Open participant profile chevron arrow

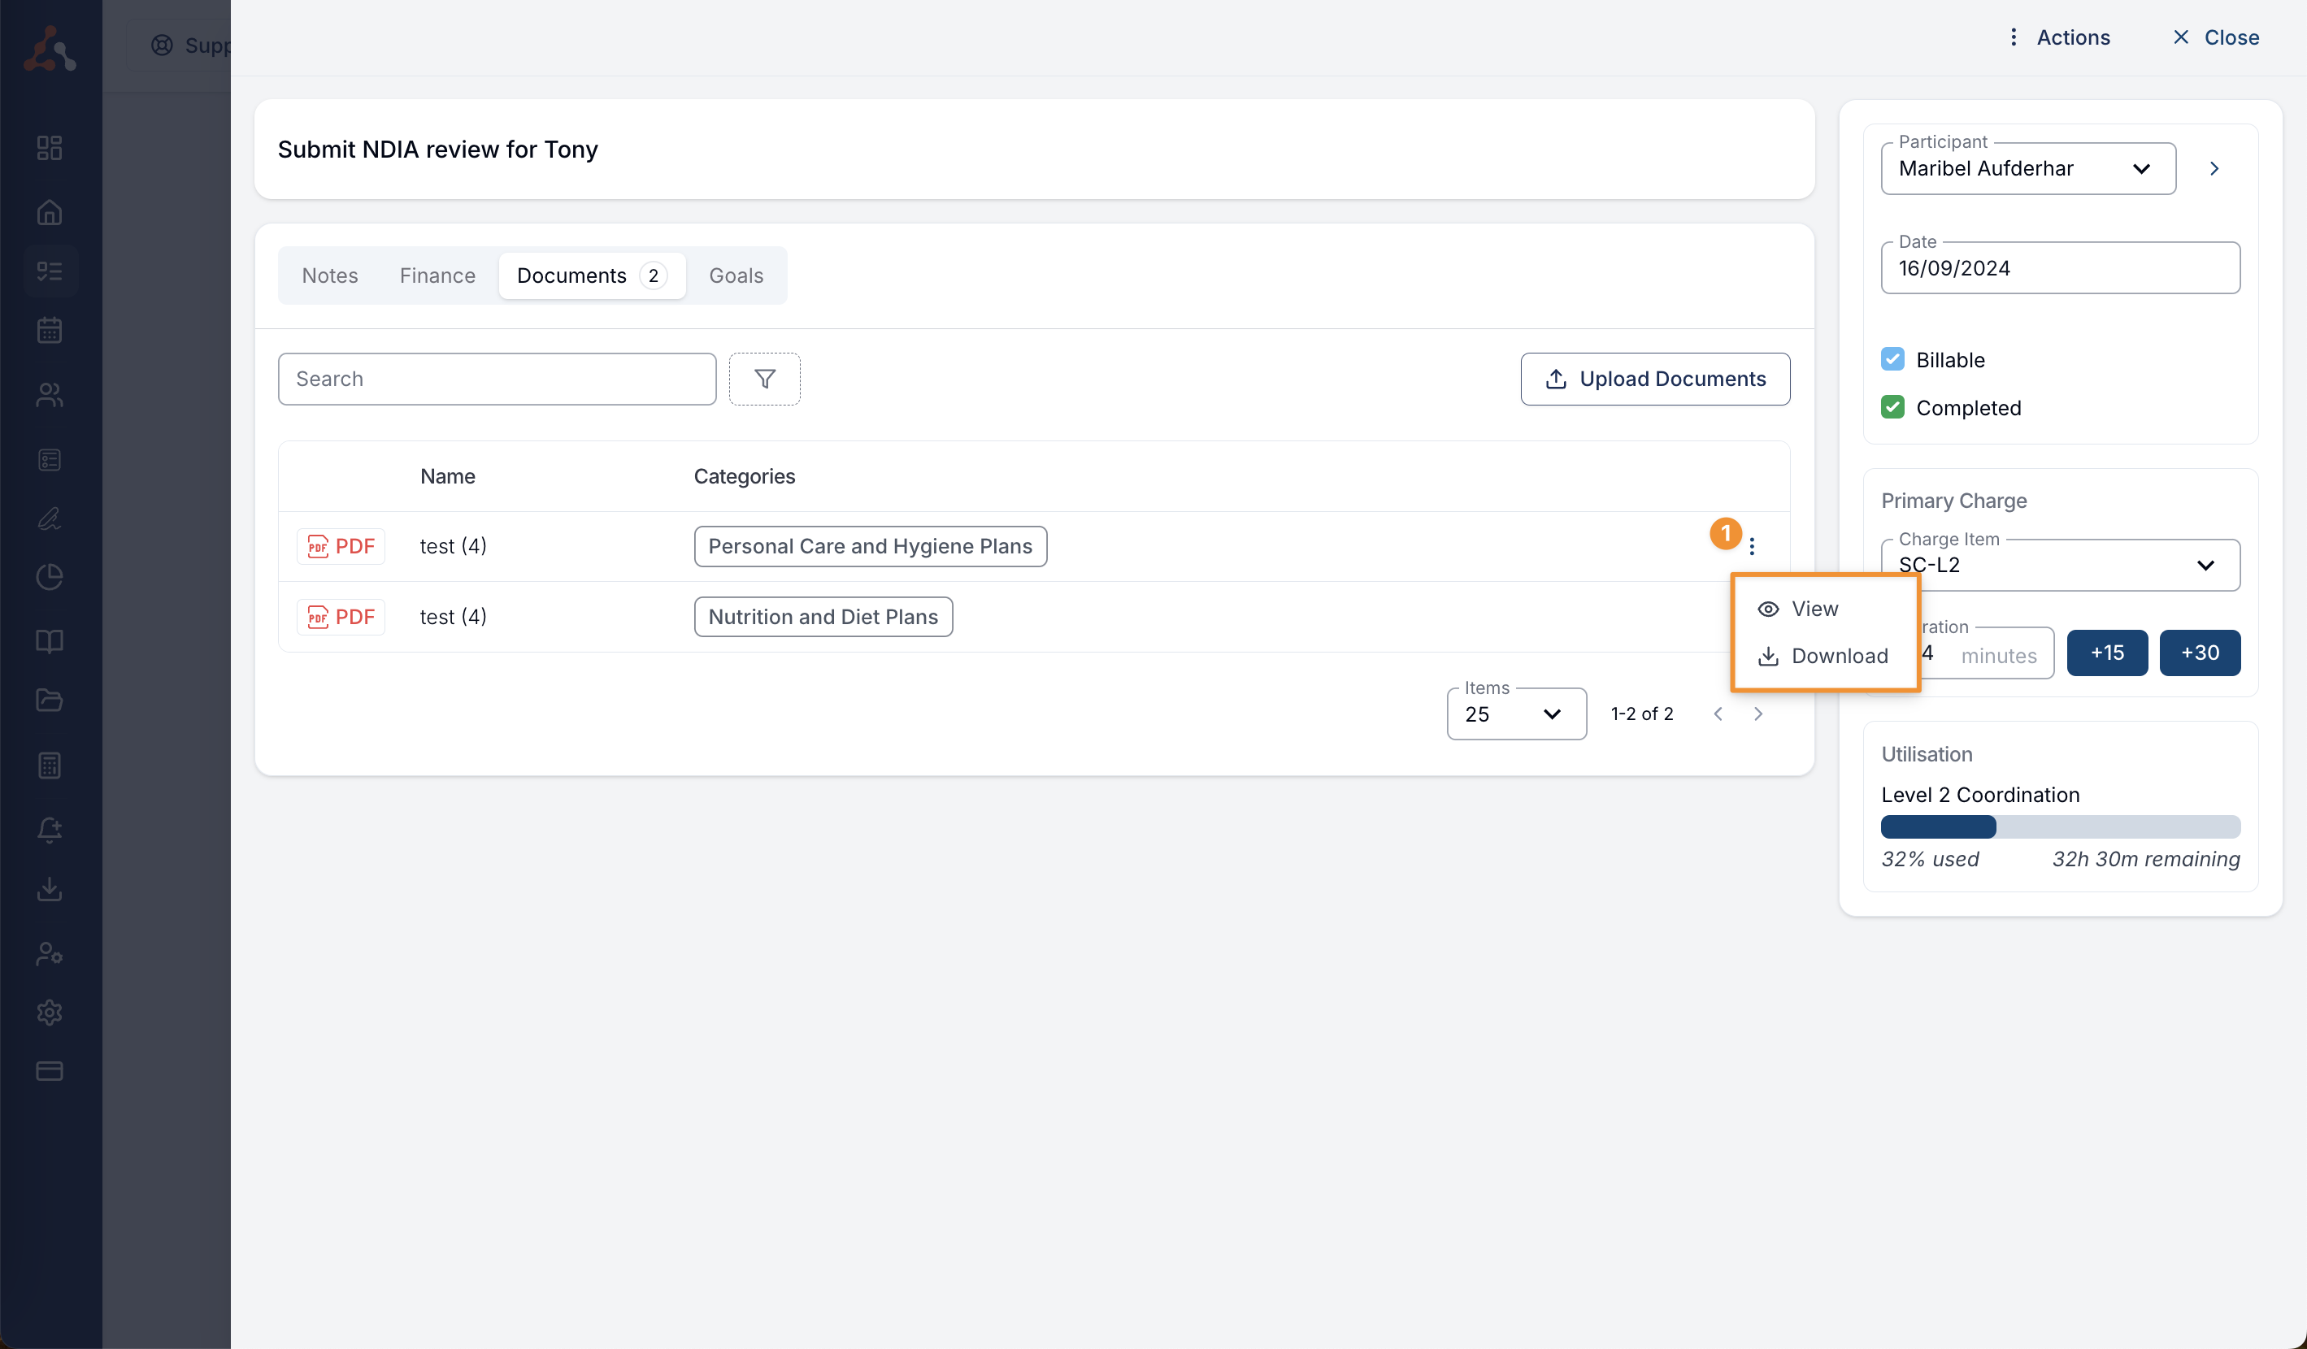[2214, 168]
